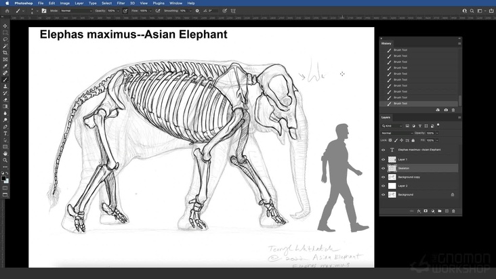This screenshot has height=279, width=496.
Task: Add a layer mask
Action: pos(426,211)
